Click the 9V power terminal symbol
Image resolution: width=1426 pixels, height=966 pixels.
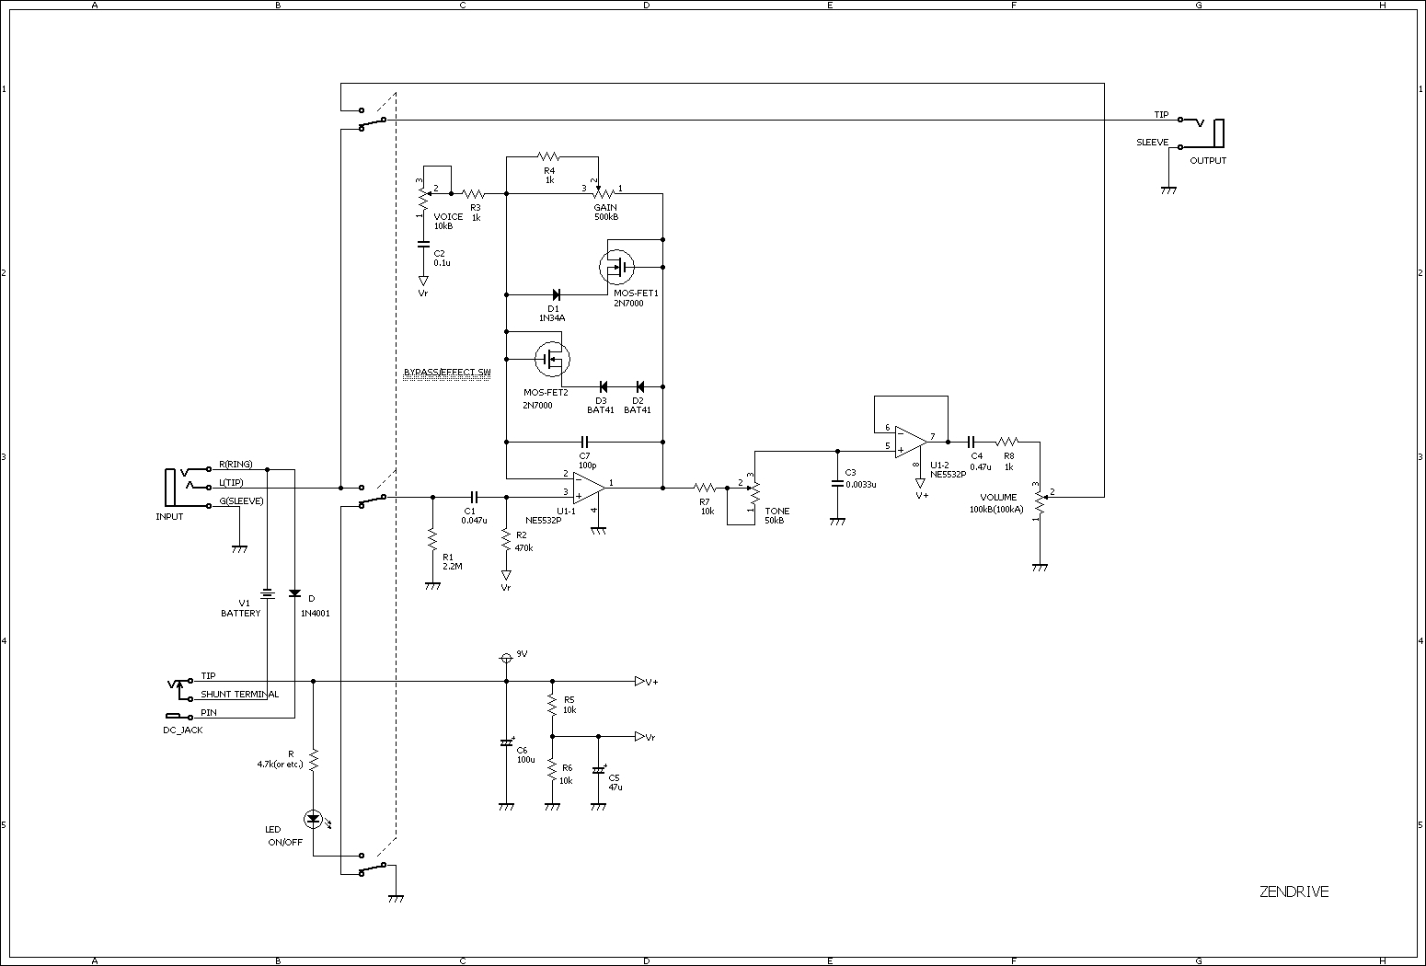coord(505,658)
